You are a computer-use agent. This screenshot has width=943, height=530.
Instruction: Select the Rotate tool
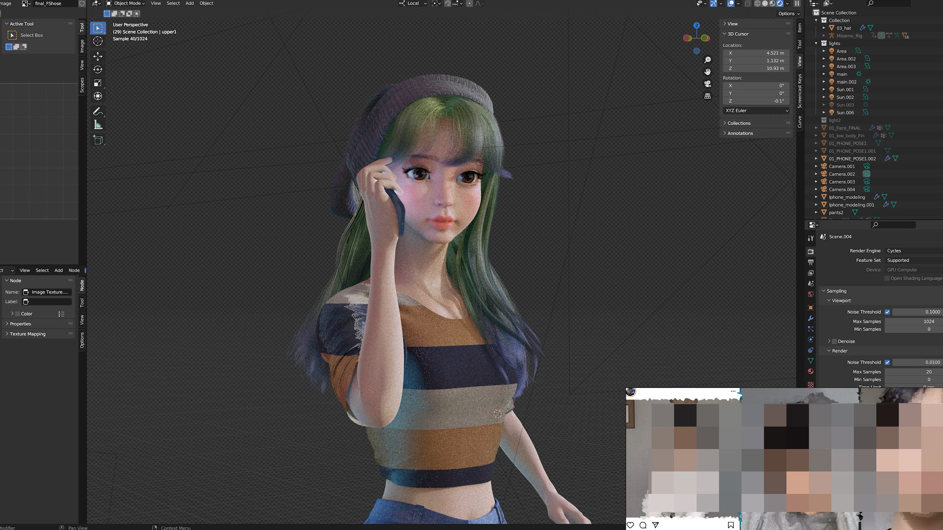click(98, 69)
